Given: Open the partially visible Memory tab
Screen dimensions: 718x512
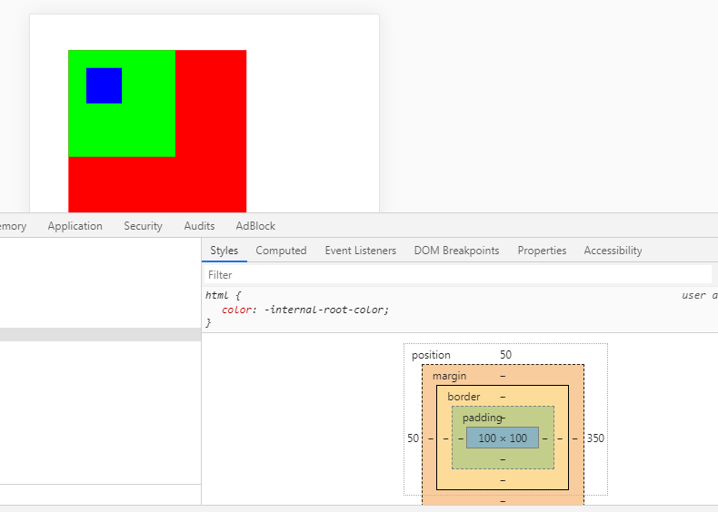Looking at the screenshot, I should point(13,226).
